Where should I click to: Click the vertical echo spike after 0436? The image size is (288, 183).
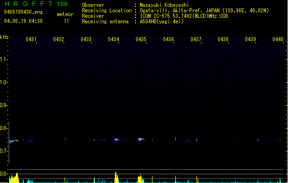[x=175, y=137]
